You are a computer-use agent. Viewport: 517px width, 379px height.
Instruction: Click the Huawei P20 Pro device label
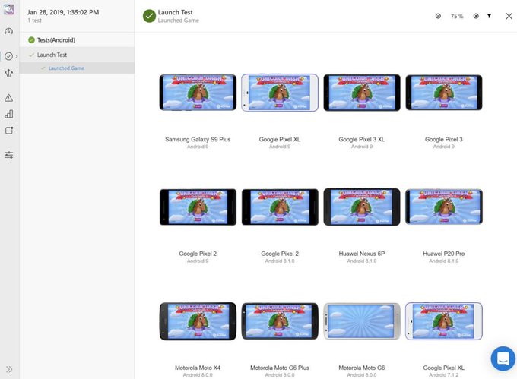[444, 254]
